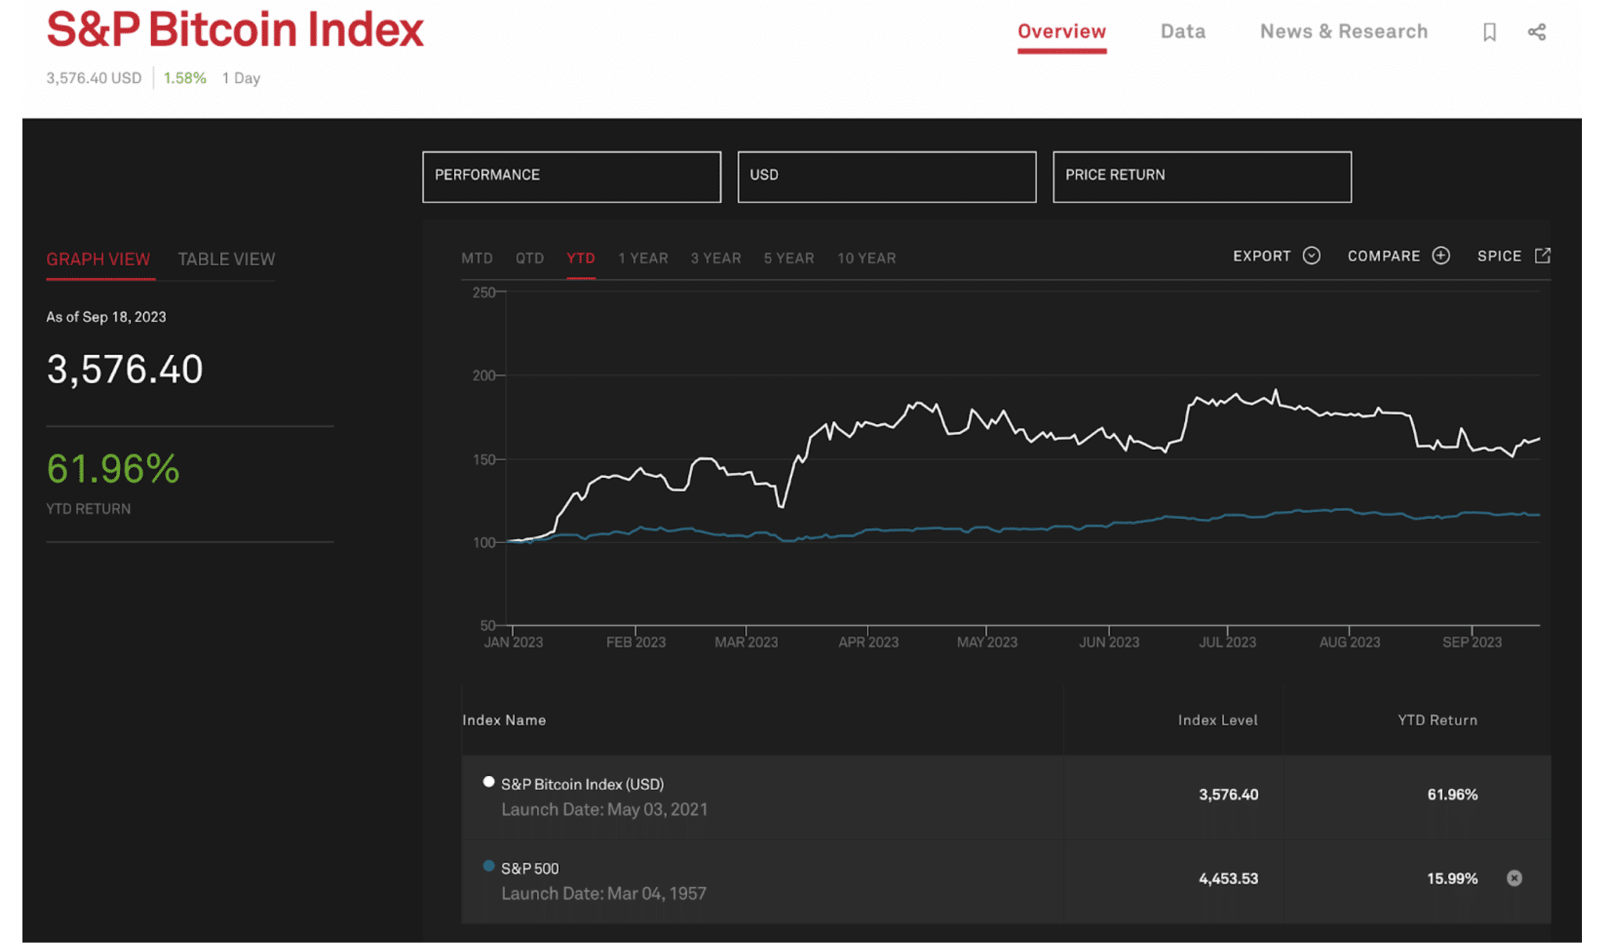1603x949 pixels.
Task: Click the Compare plus circle icon
Action: 1440,256
